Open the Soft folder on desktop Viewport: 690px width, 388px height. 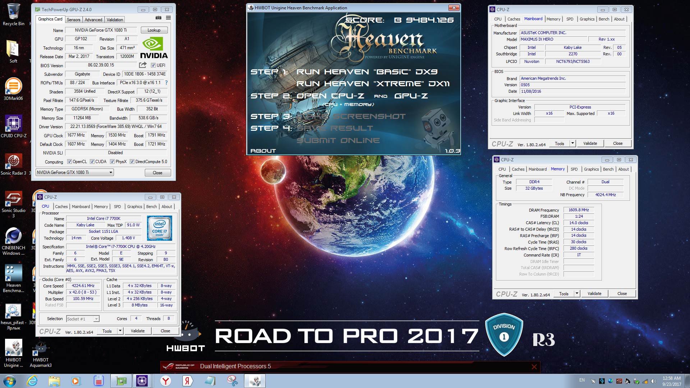[x=13, y=52]
